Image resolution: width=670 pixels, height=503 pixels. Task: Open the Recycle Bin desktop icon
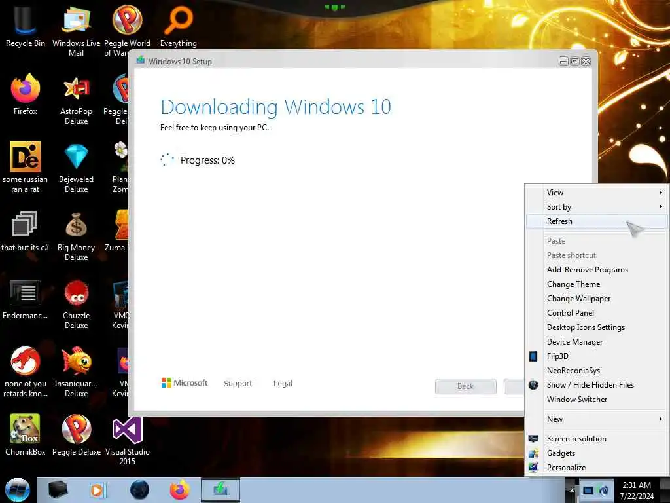pos(26,25)
